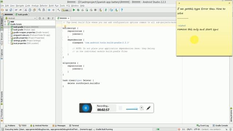Click the pencil annotate icon on recorder

click(x=149, y=108)
